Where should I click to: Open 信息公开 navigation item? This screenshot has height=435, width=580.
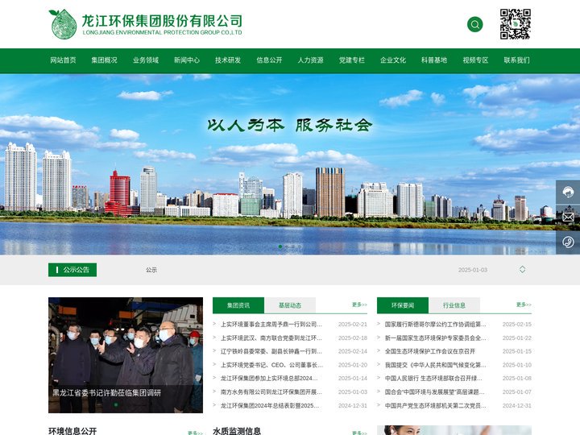pyautogui.click(x=269, y=60)
